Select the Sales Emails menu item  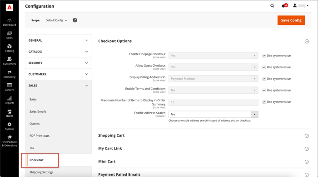click(38, 111)
